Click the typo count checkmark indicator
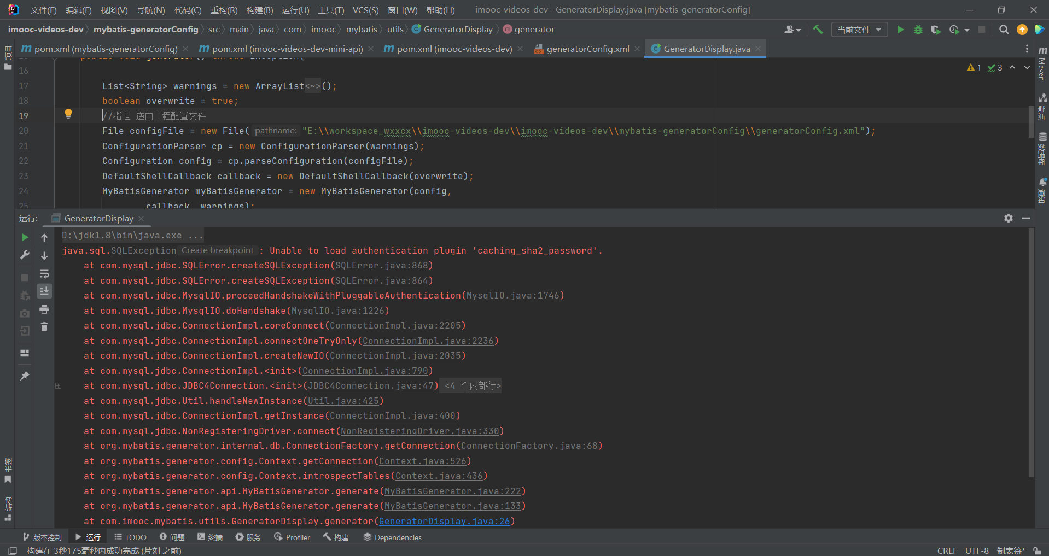The height and width of the screenshot is (556, 1049). click(x=995, y=67)
